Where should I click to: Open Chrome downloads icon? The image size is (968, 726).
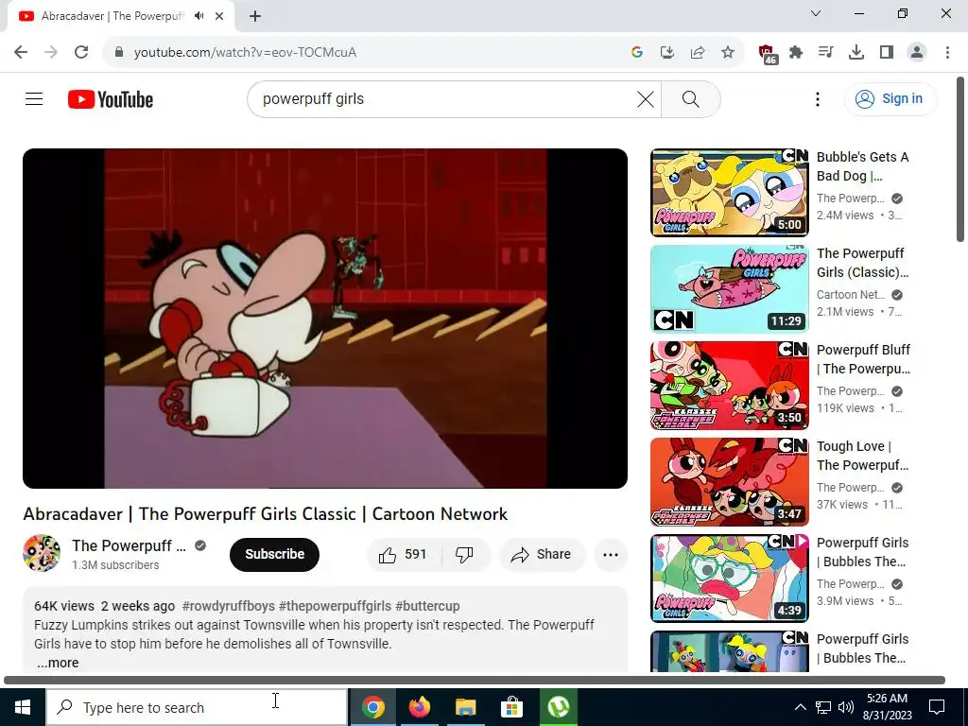[x=856, y=53]
